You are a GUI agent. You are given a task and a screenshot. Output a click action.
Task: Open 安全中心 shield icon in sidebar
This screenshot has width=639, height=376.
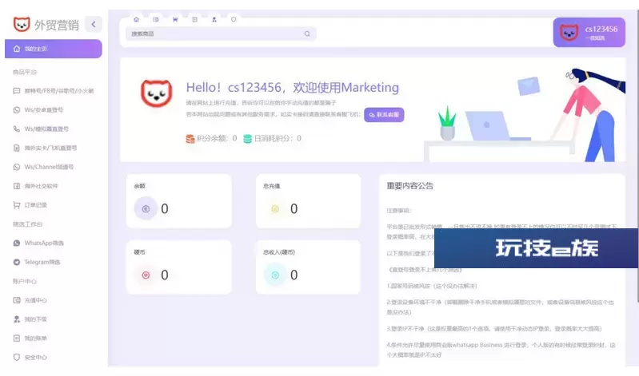17,358
